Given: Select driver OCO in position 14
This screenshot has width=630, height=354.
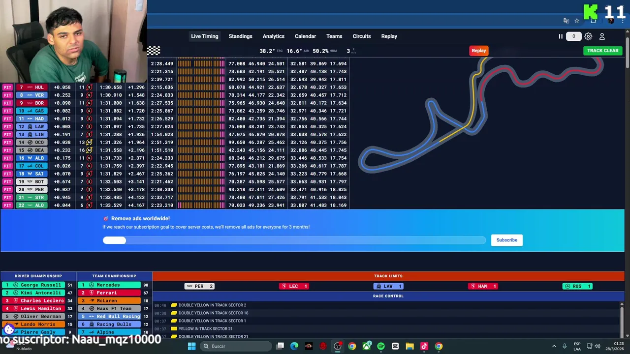Looking at the screenshot, I should [x=31, y=142].
